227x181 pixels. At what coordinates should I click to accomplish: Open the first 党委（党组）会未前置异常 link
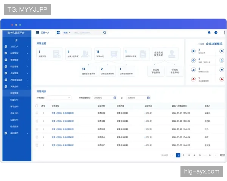(x=63, y=113)
